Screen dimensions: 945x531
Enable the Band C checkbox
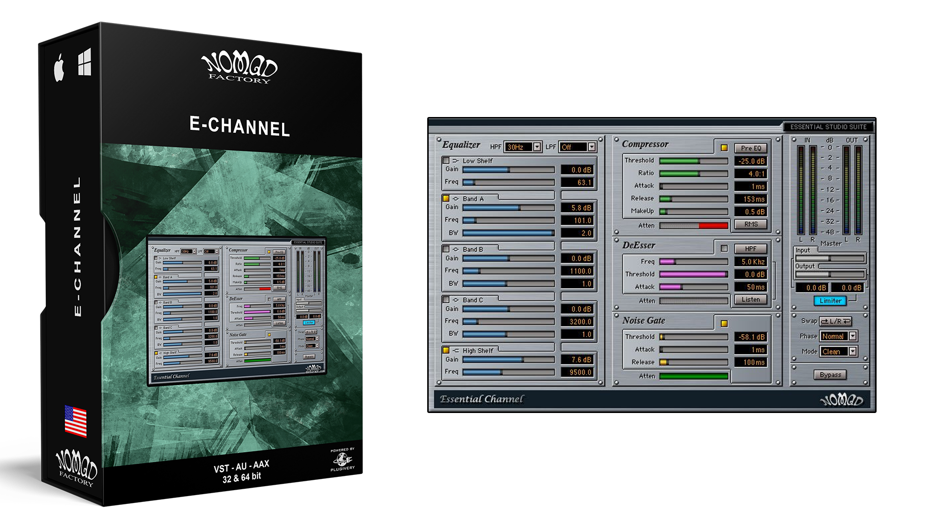(446, 300)
